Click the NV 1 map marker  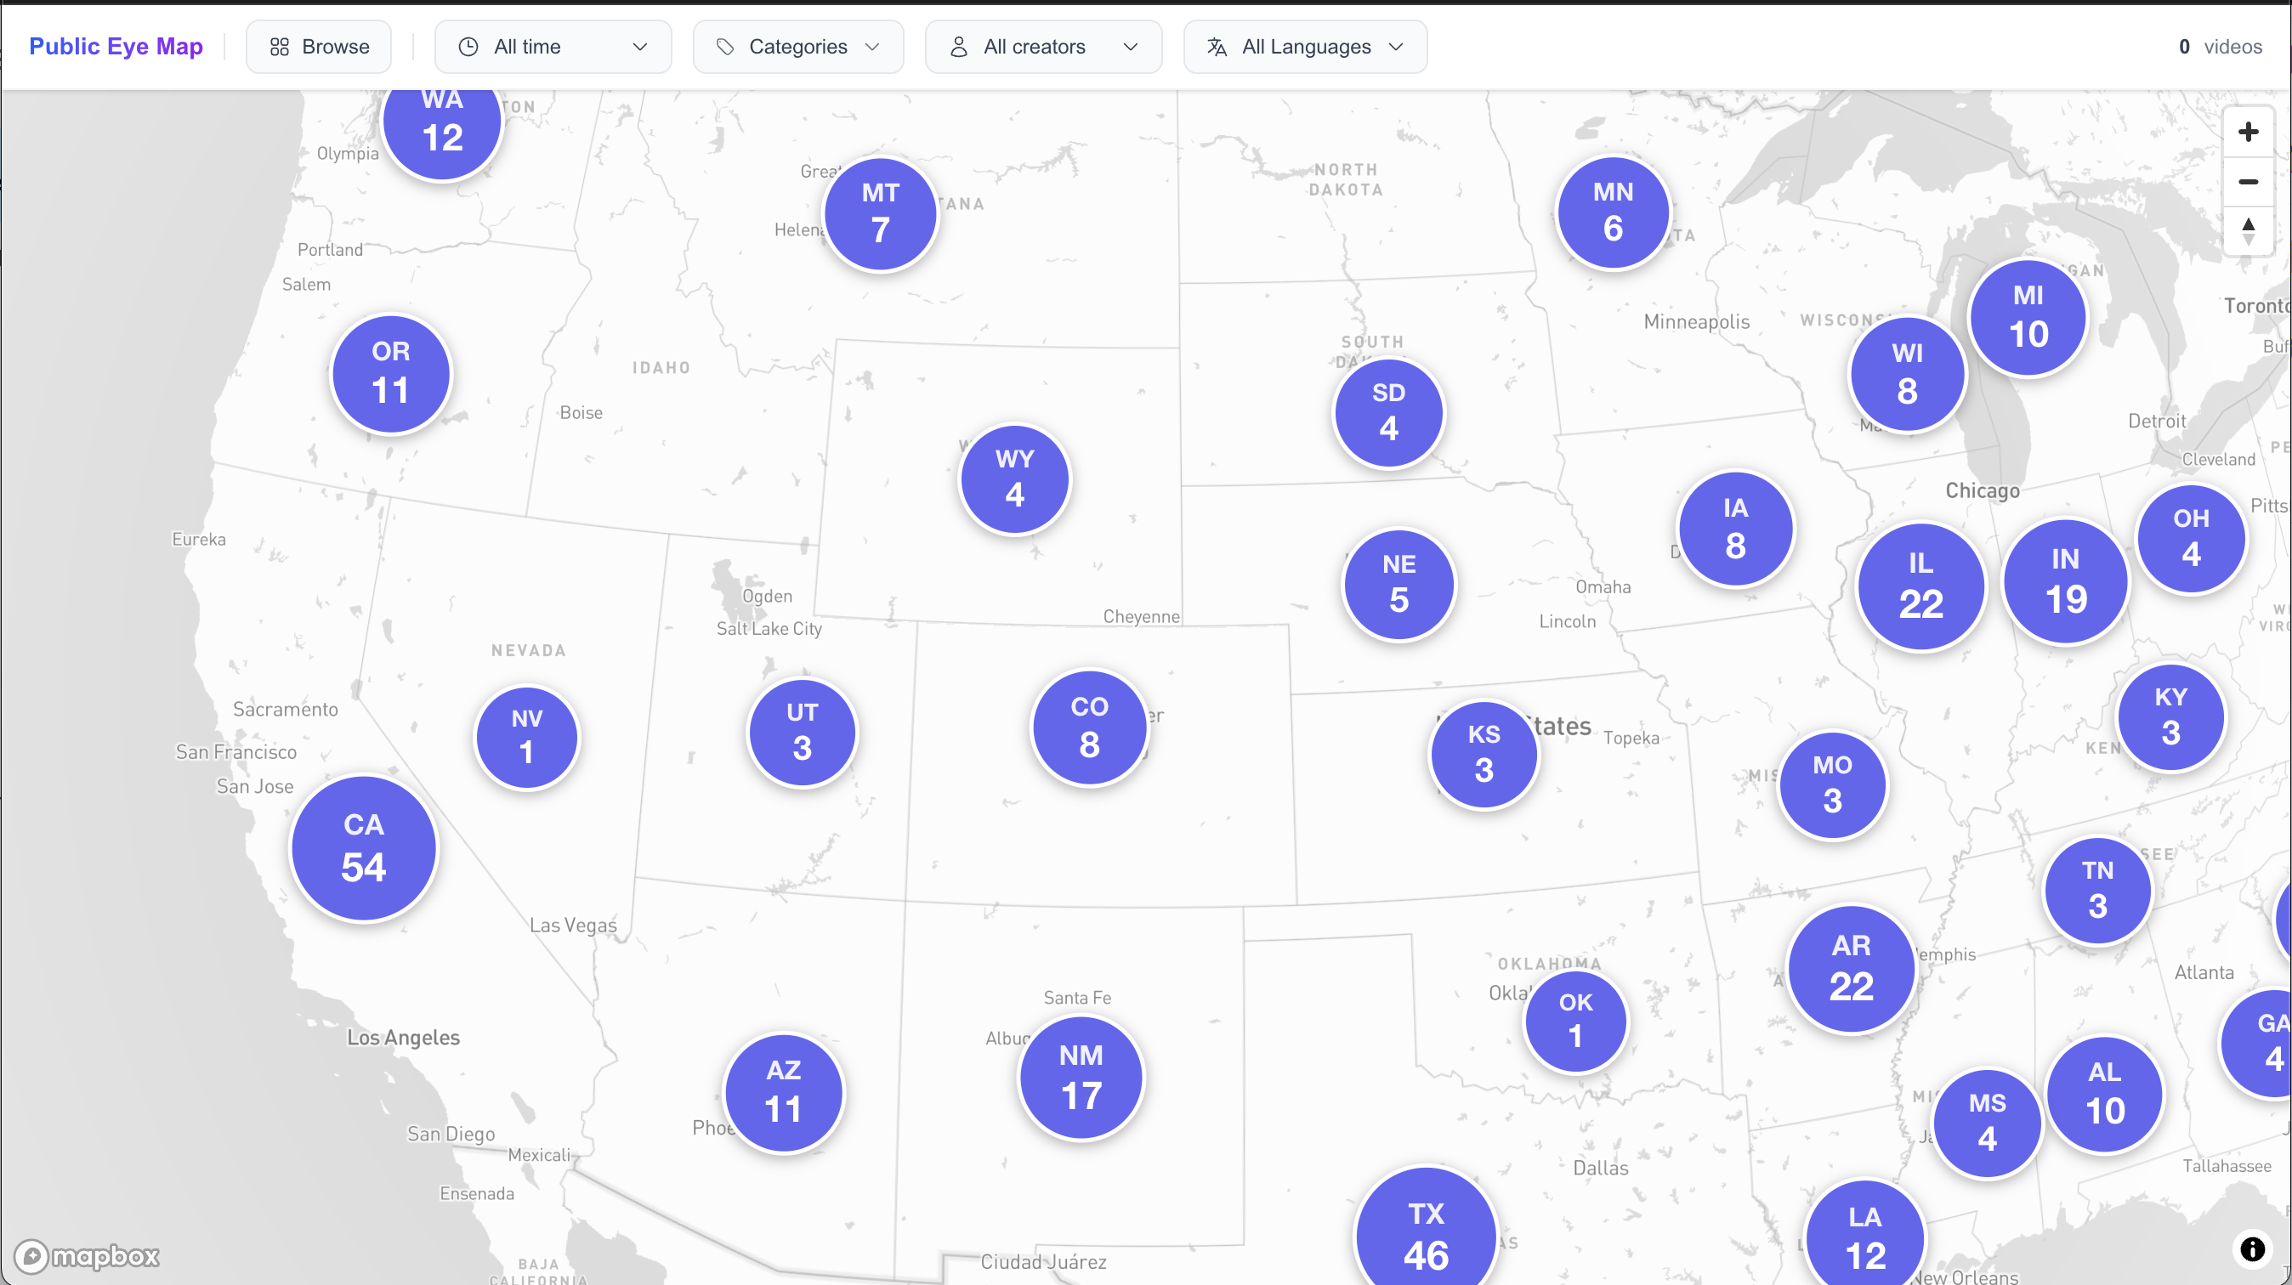coord(527,737)
